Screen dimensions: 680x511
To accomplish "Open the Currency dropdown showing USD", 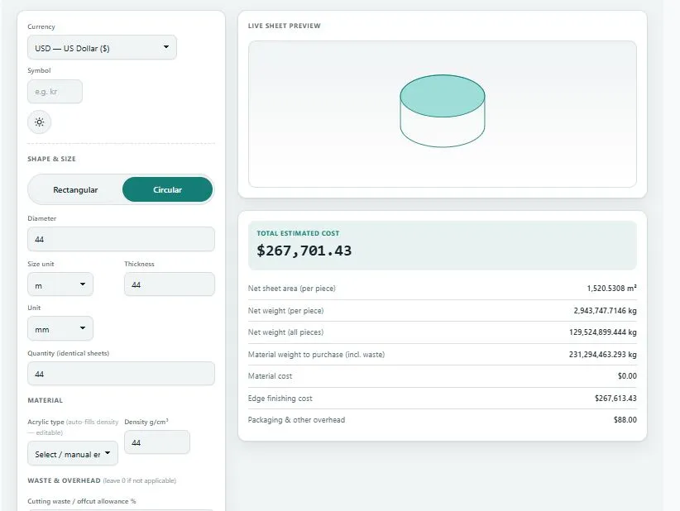I will pyautogui.click(x=102, y=47).
